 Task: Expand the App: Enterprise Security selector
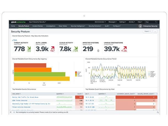37,22
